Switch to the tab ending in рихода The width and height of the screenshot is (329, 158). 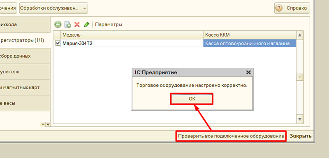25,25
